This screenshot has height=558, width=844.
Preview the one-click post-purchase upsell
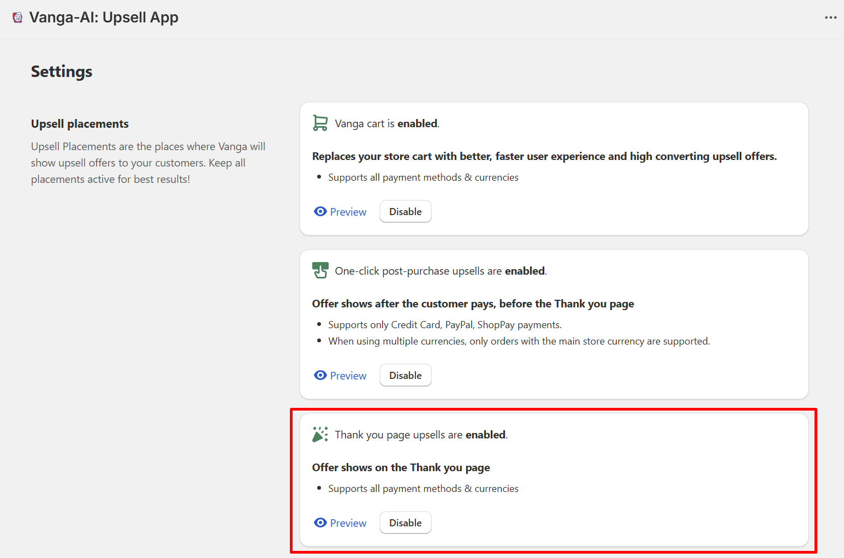(x=341, y=376)
